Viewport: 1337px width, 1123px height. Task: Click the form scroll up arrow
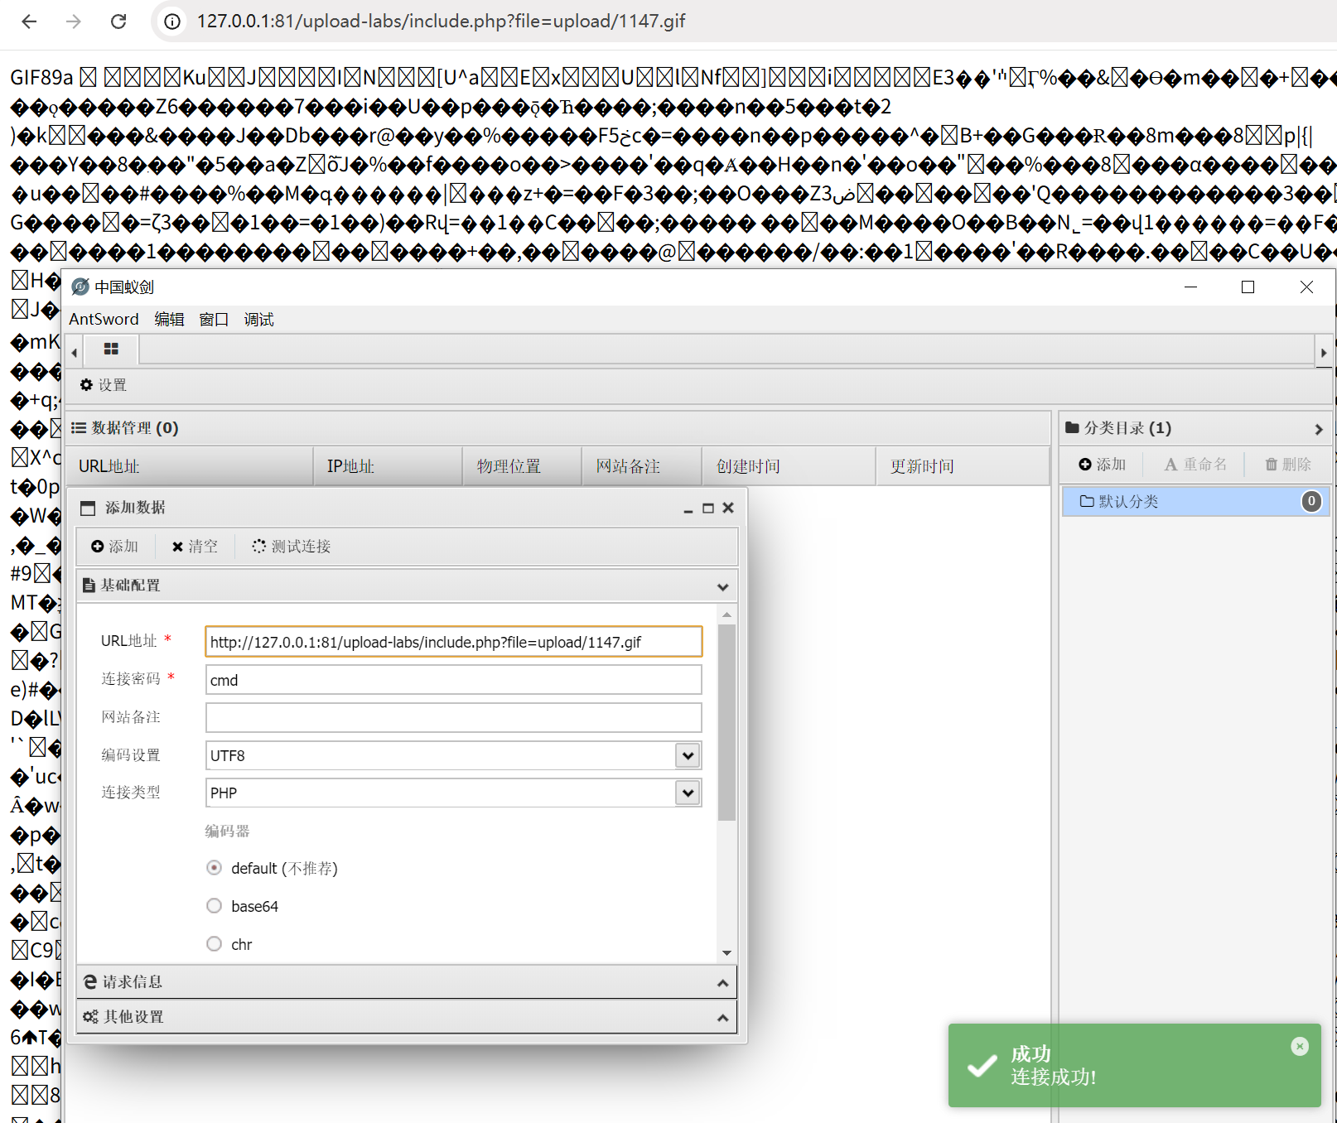coord(726,615)
